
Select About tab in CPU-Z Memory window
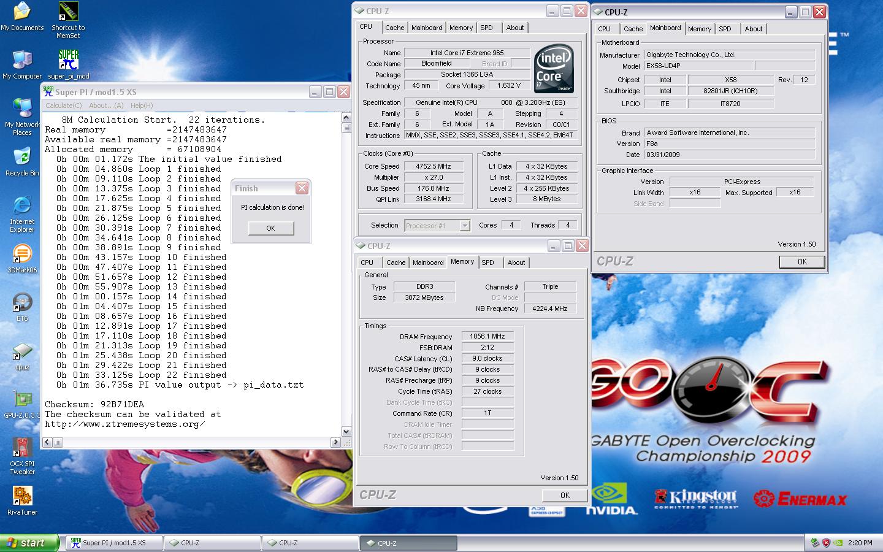click(516, 263)
